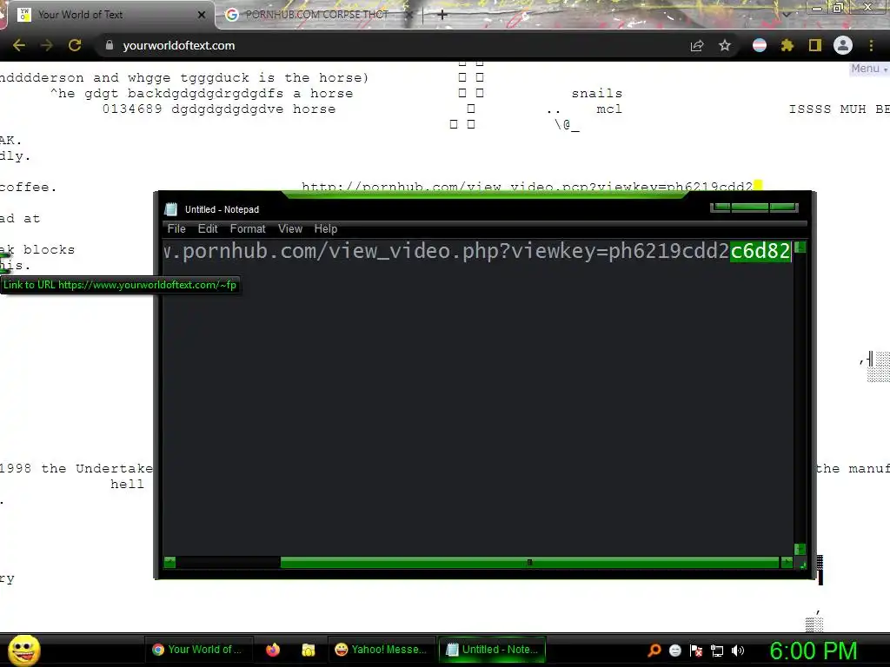Click the word snails on the page
Viewport: 890px width, 667px height.
click(x=596, y=93)
